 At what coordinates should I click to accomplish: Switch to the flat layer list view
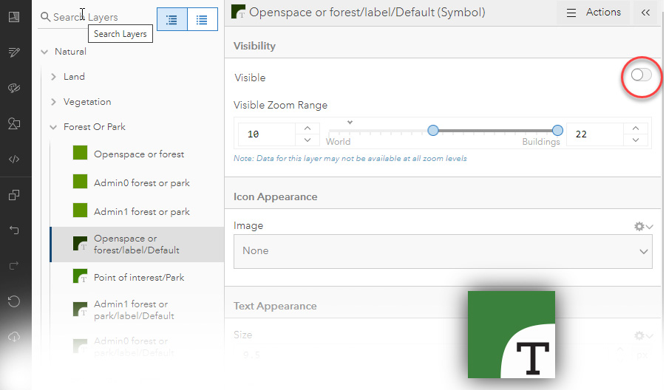[x=202, y=20]
